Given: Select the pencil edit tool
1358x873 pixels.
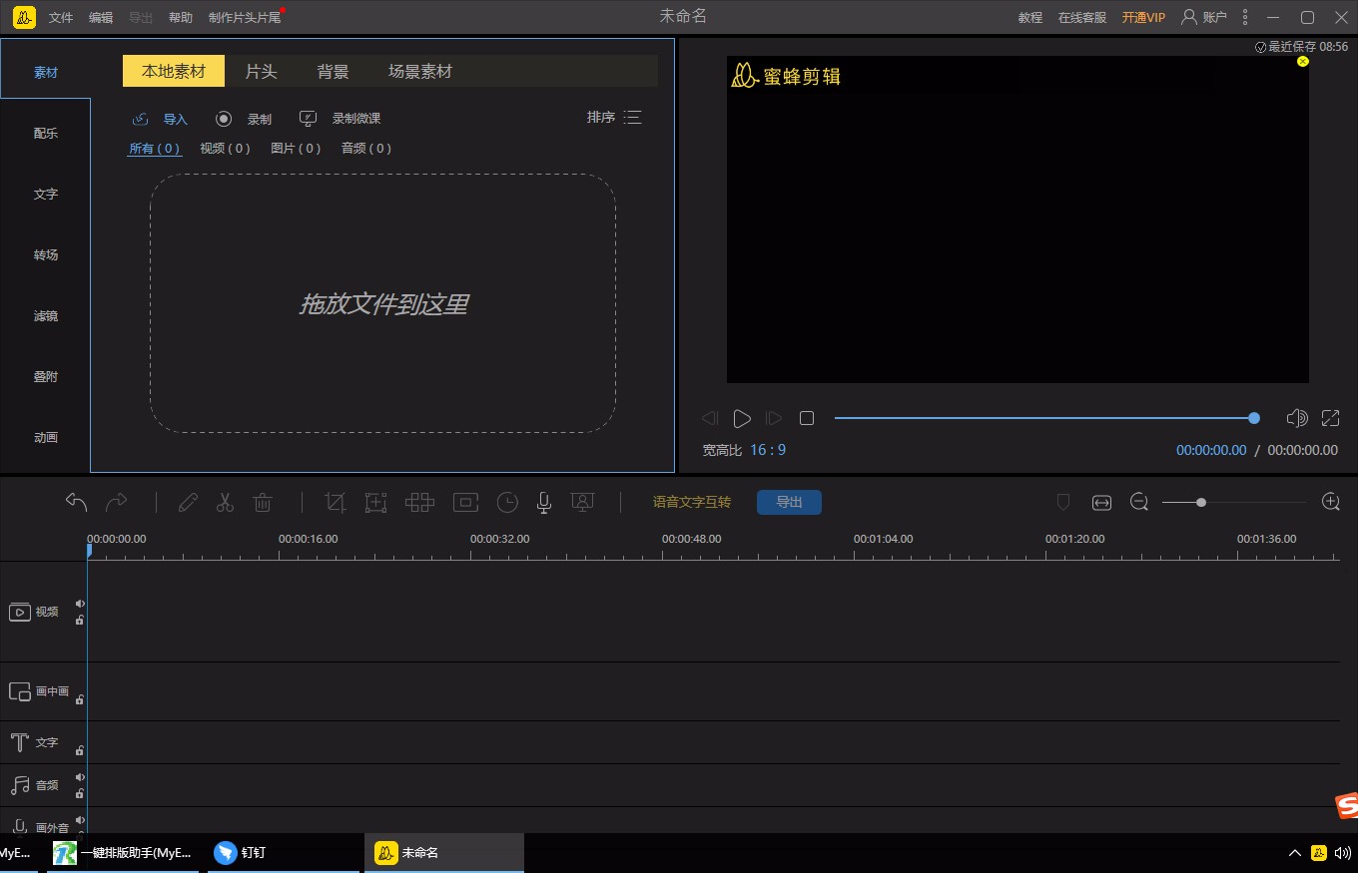Looking at the screenshot, I should pyautogui.click(x=188, y=502).
